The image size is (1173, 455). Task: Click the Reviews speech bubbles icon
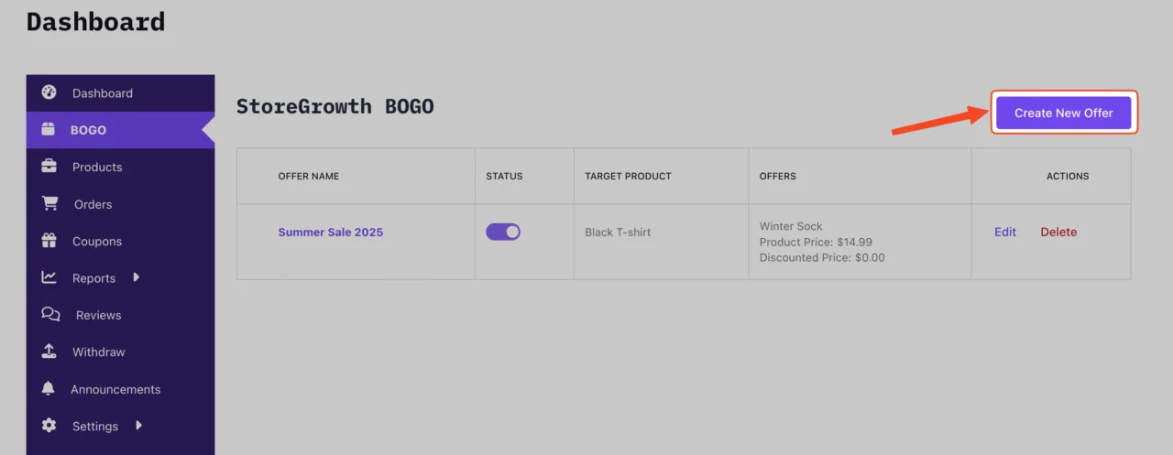[51, 315]
